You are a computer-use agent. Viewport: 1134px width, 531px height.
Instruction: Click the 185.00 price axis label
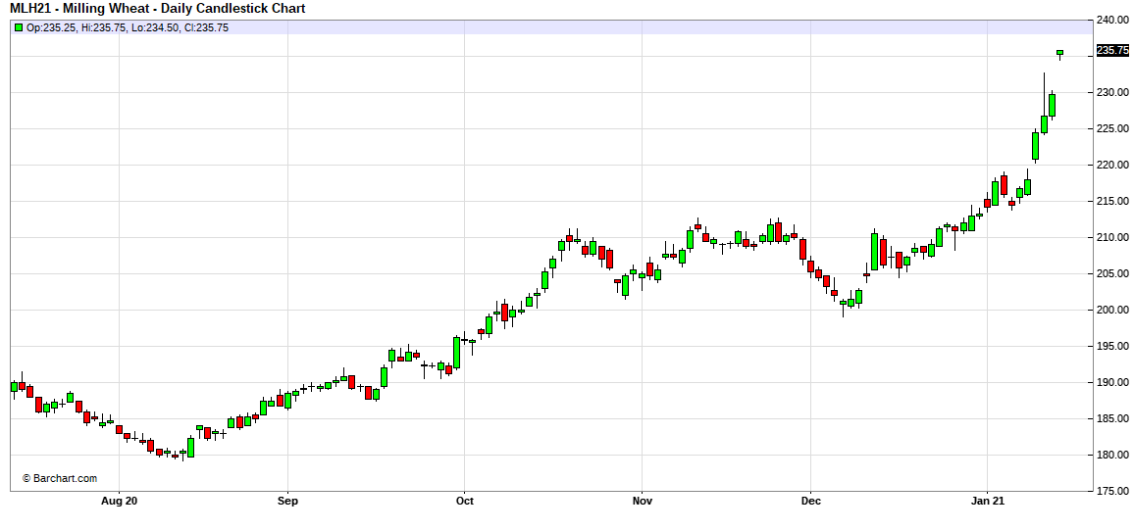tap(1113, 418)
